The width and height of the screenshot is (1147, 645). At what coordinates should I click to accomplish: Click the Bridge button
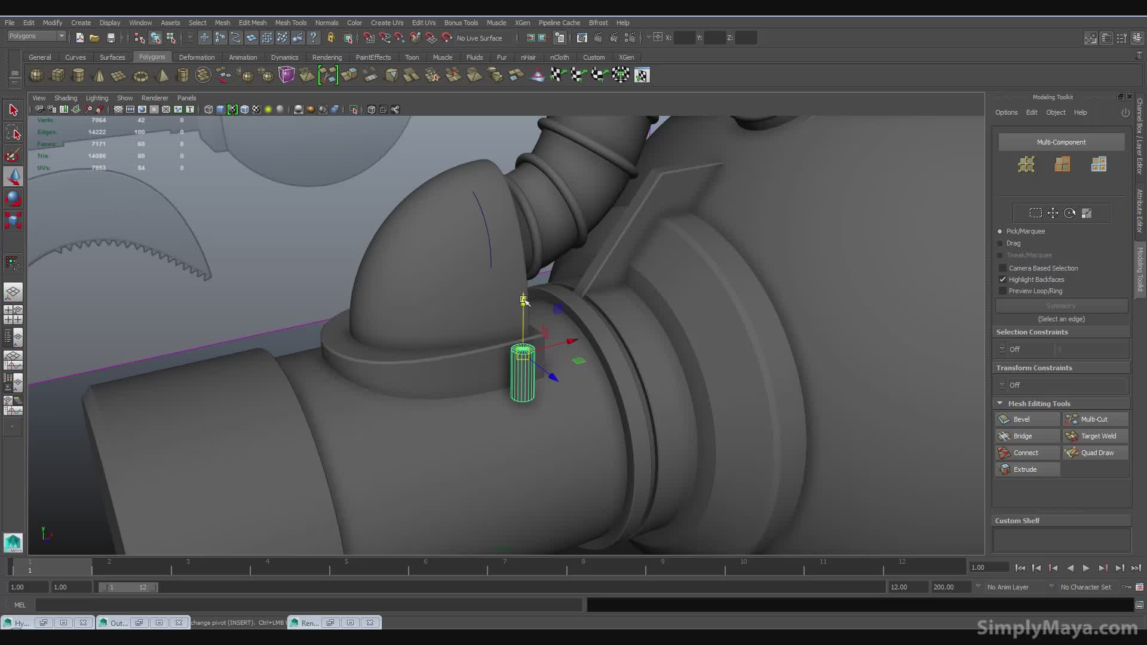tap(1028, 436)
